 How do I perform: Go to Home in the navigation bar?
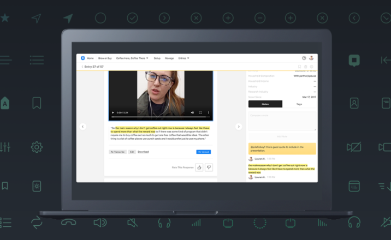pyautogui.click(x=90, y=58)
